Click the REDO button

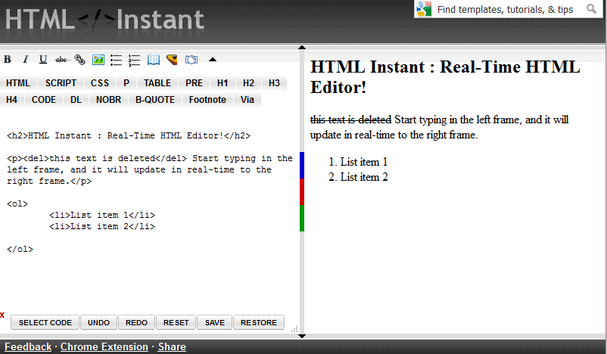coord(137,323)
